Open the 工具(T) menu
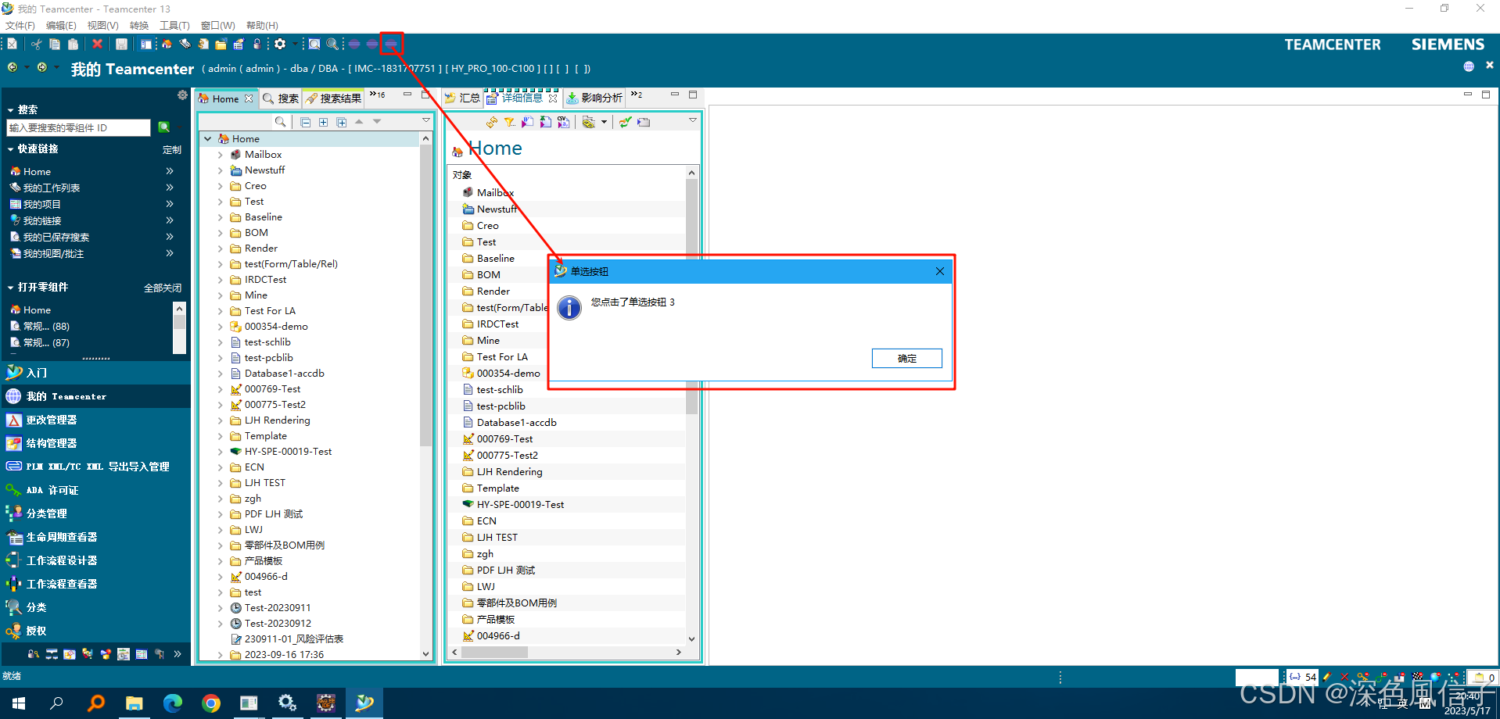 174,26
